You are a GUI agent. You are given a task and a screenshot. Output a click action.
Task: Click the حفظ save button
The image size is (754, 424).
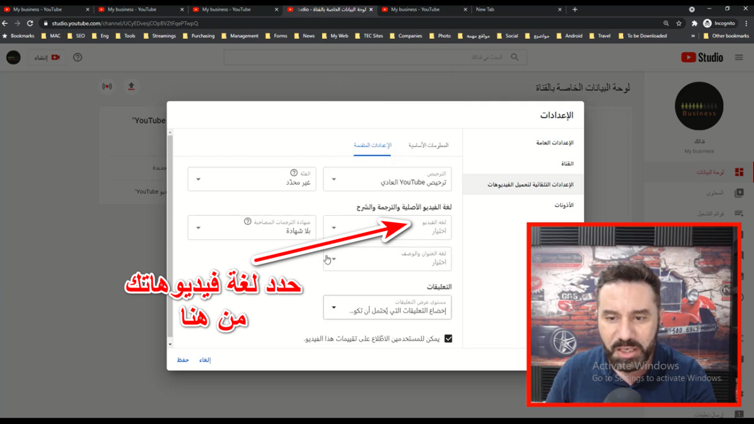click(183, 360)
